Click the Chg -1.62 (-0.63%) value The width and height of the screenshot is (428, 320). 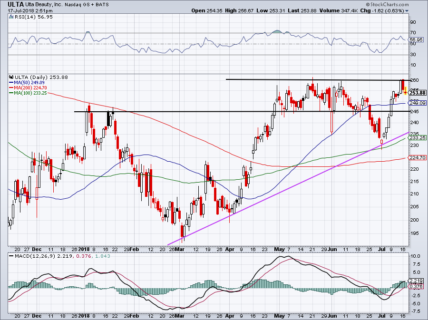tap(382, 10)
